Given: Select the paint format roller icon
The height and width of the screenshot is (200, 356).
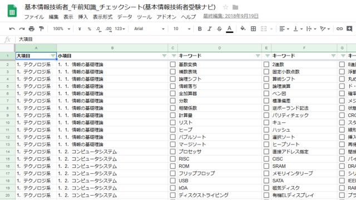Looking at the screenshot, I should (41, 29).
